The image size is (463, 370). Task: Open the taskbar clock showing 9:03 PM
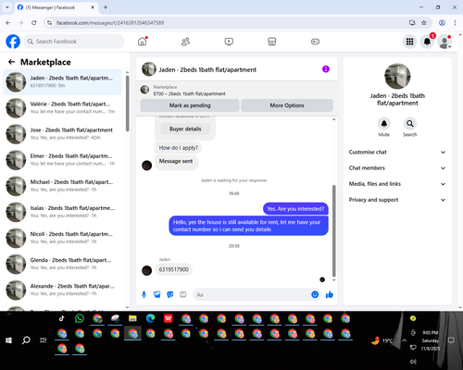431,340
